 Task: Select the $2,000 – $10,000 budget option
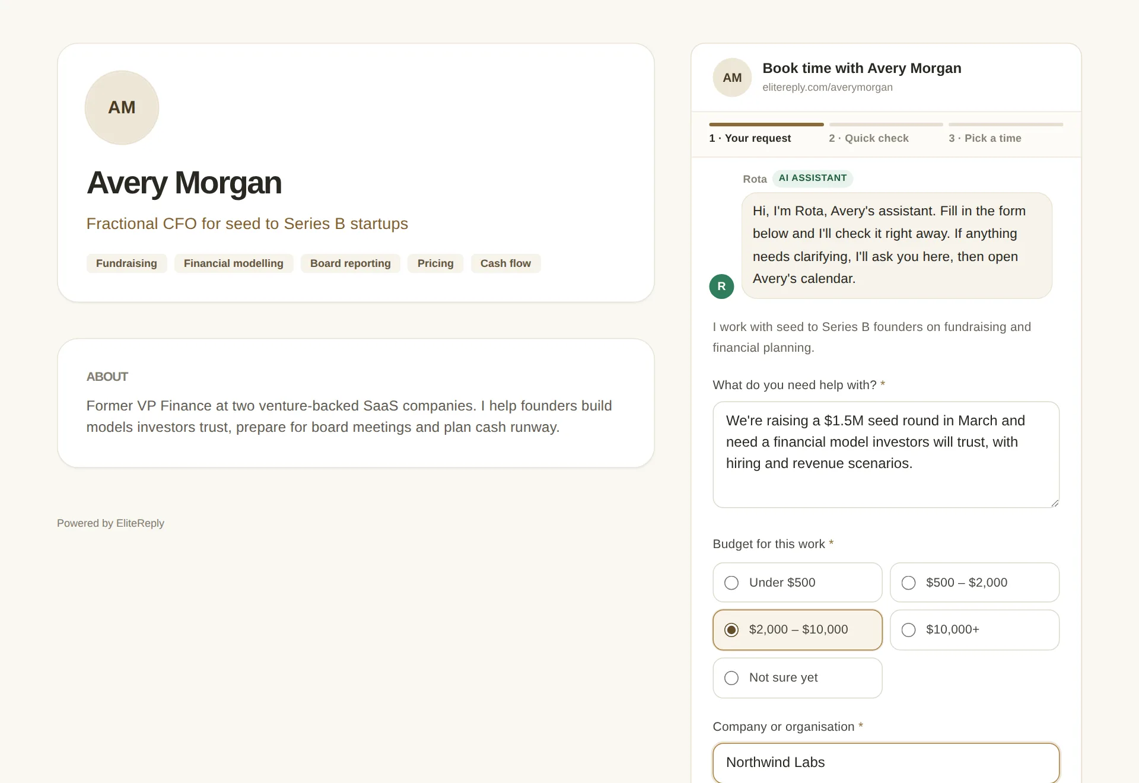click(797, 630)
